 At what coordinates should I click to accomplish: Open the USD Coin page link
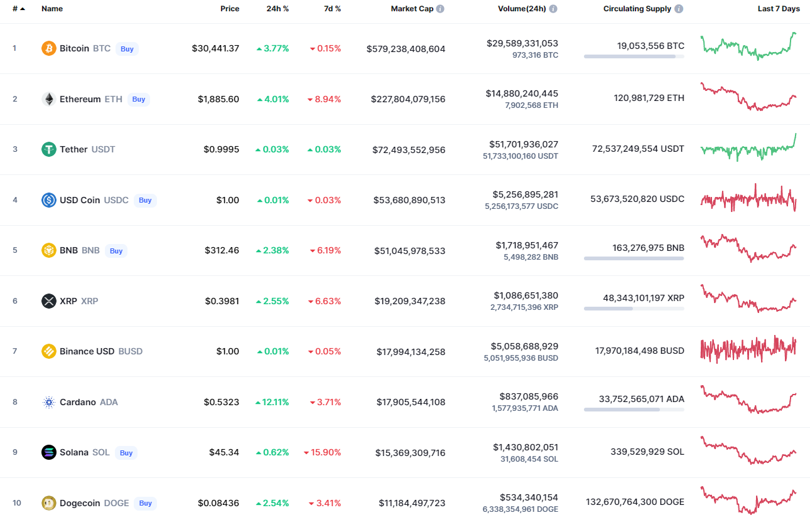(x=80, y=200)
